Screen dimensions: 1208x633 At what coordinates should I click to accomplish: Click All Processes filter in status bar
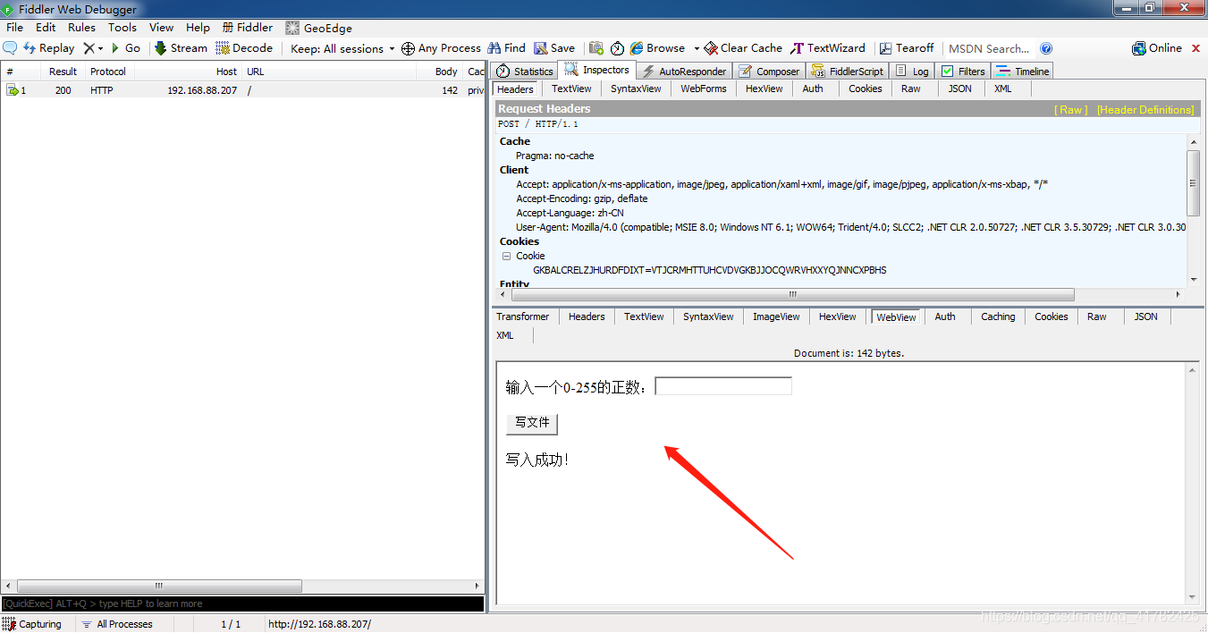116,624
